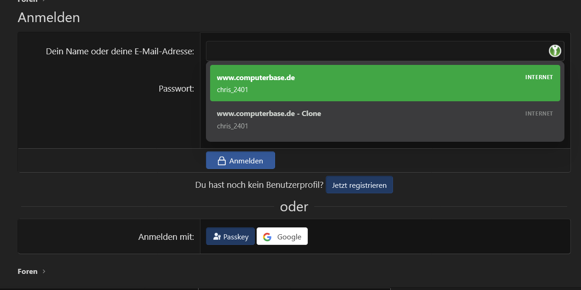Click the 'oder' separator text
This screenshot has width=581, height=290.
click(x=294, y=207)
